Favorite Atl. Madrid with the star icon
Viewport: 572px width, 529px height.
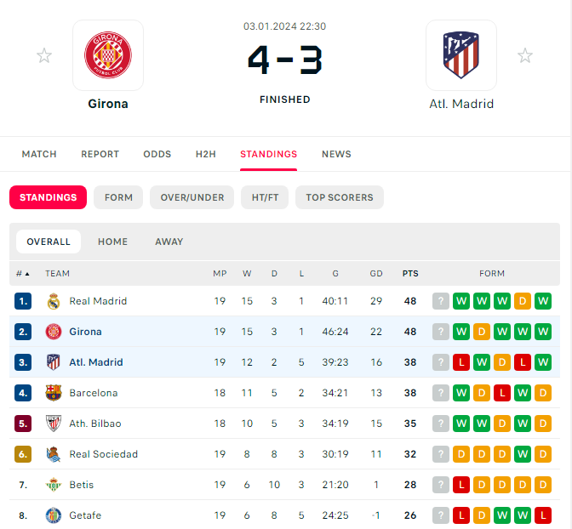525,55
